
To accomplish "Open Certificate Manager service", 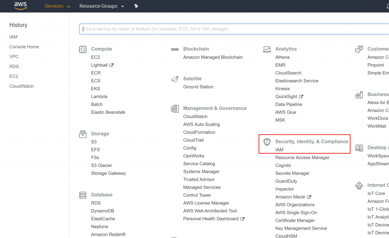I will 295,221.
